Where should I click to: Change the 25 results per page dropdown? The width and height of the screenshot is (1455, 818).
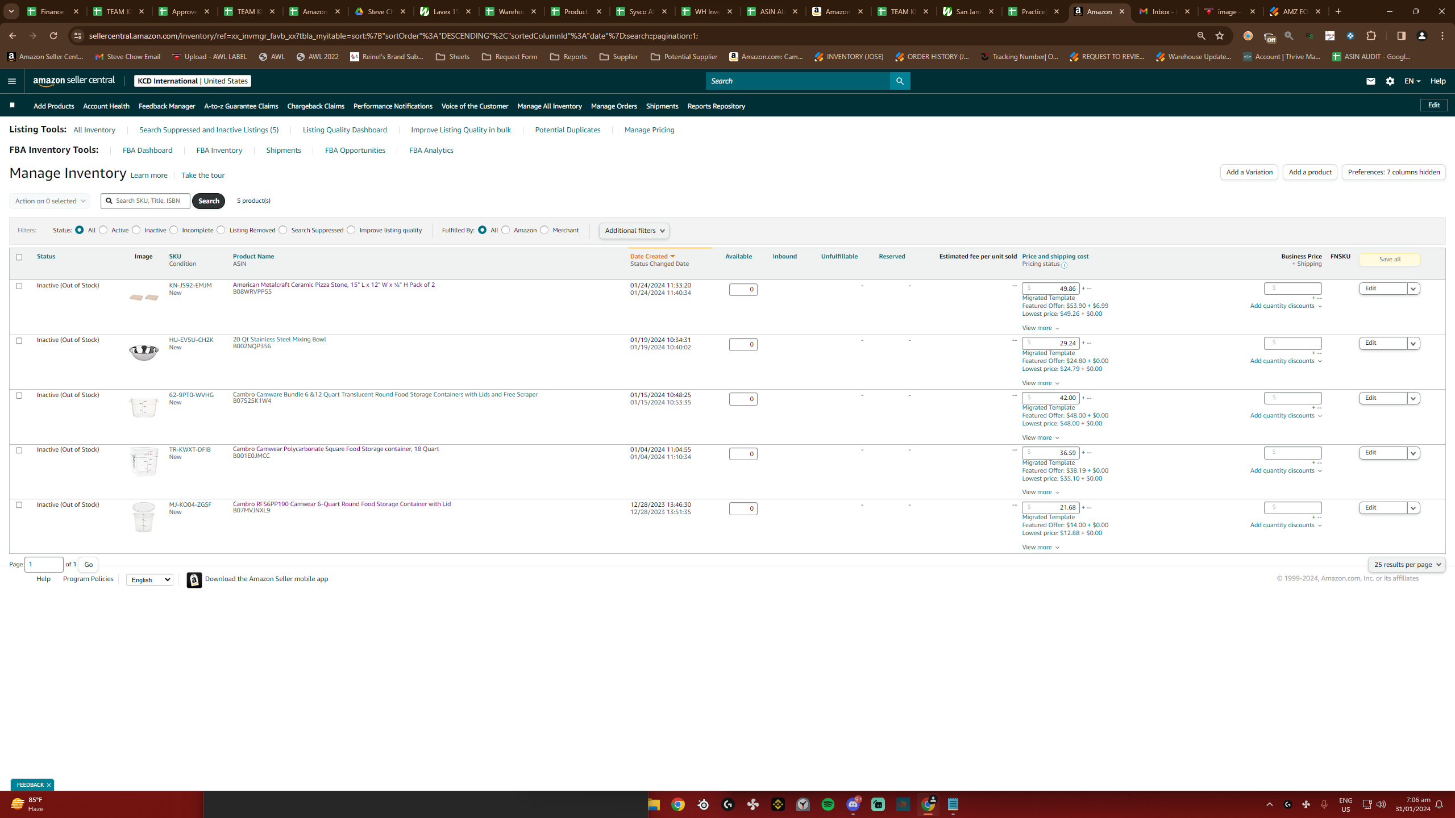[x=1406, y=564]
